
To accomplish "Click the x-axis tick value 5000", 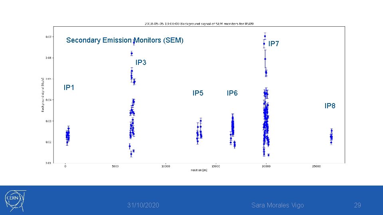I will tap(115, 166).
